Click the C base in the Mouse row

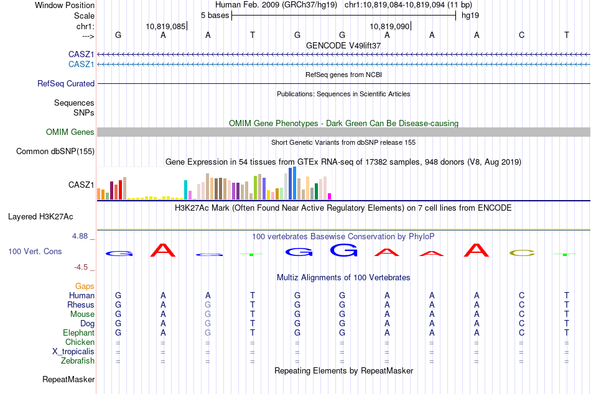[522, 314]
